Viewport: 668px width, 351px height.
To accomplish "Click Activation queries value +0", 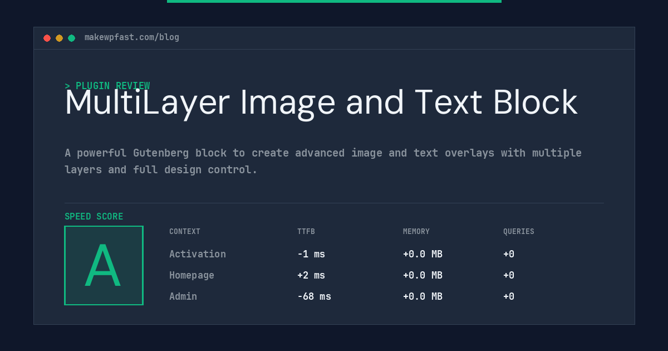I will (509, 254).
